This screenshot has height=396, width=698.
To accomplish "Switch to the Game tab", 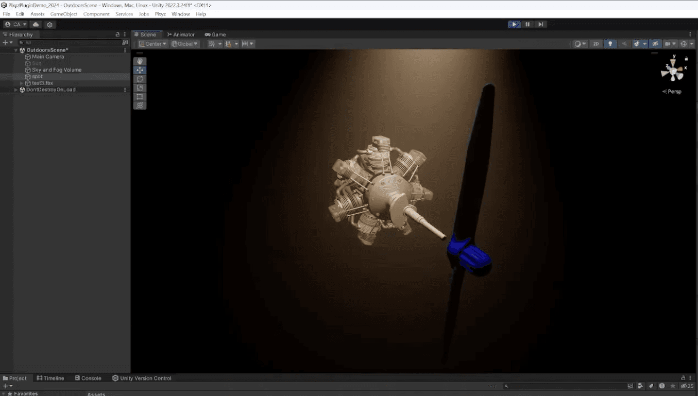I will pyautogui.click(x=215, y=35).
